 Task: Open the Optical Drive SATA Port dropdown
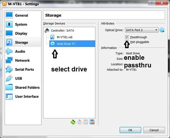142,30
